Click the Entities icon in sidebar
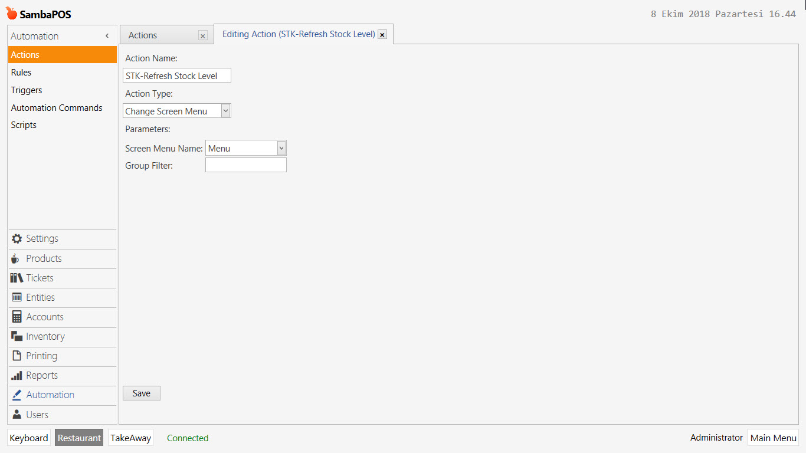The width and height of the screenshot is (806, 453). [x=17, y=297]
